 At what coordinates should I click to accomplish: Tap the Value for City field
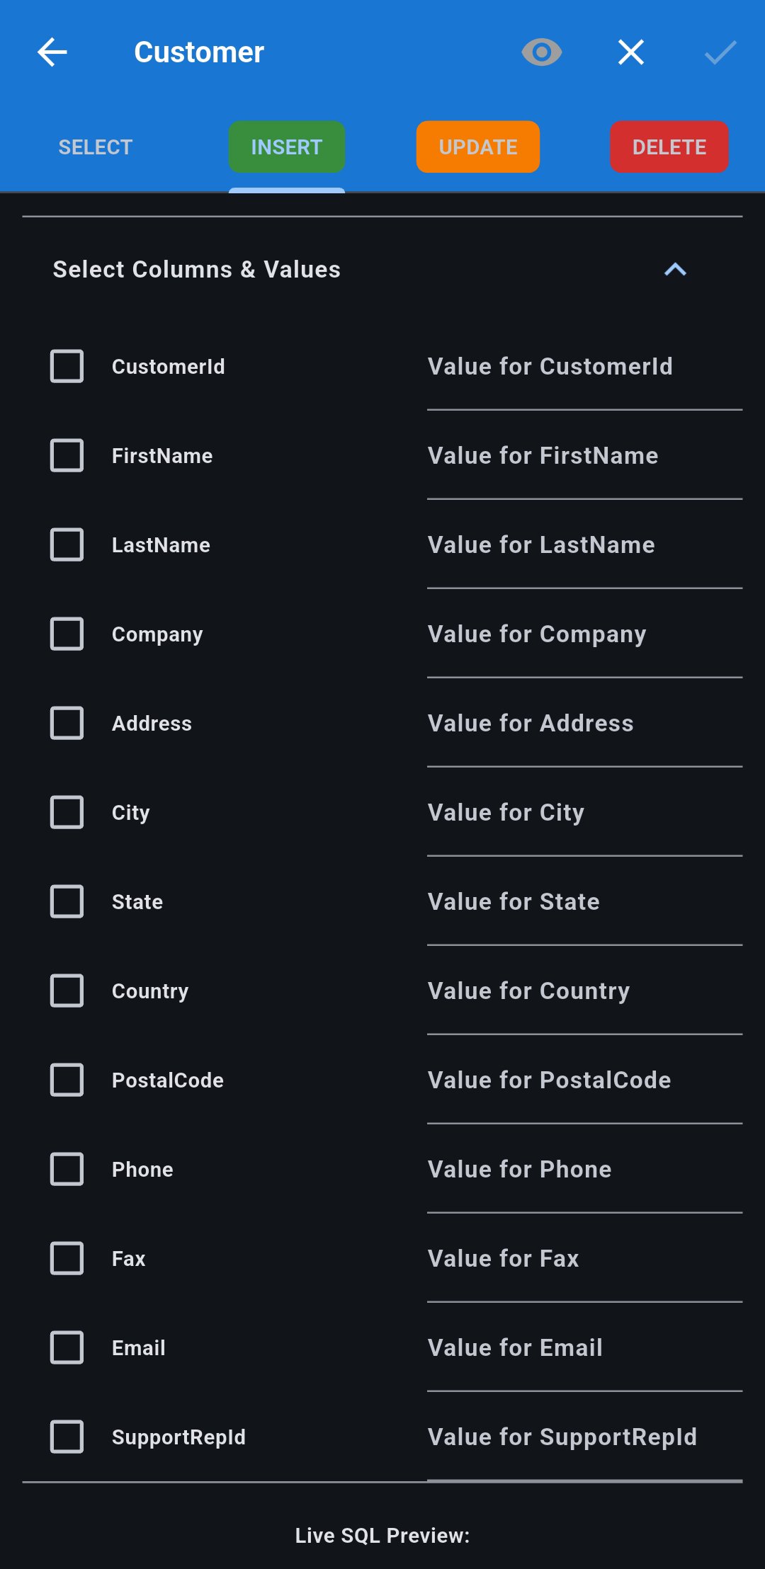click(584, 813)
